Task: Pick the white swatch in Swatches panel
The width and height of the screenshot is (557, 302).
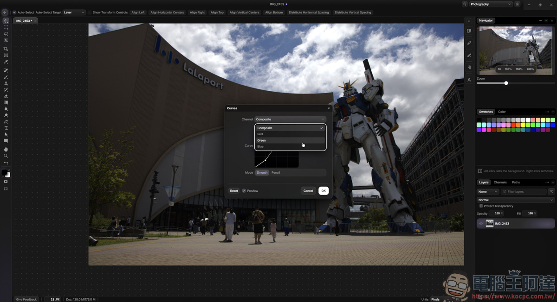Action: (528, 120)
